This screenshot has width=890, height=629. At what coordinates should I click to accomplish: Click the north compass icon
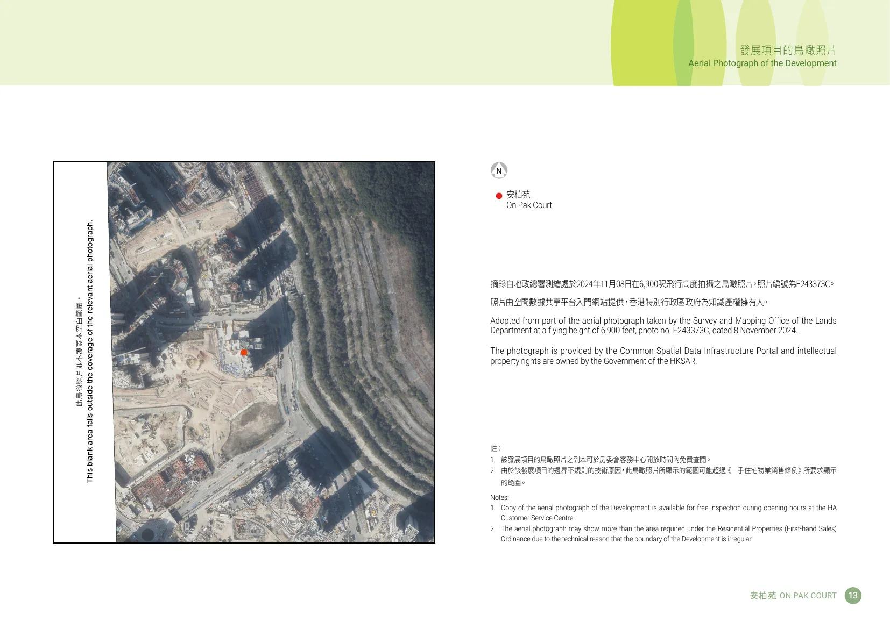[x=499, y=170]
